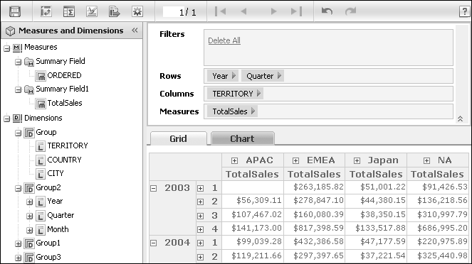
Task: Expand the APAC territory column
Action: click(234, 161)
